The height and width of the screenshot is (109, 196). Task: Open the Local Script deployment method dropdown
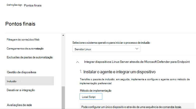(91, 96)
